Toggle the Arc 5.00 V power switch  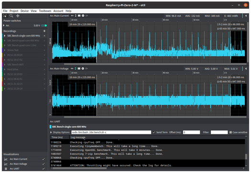[44, 26]
